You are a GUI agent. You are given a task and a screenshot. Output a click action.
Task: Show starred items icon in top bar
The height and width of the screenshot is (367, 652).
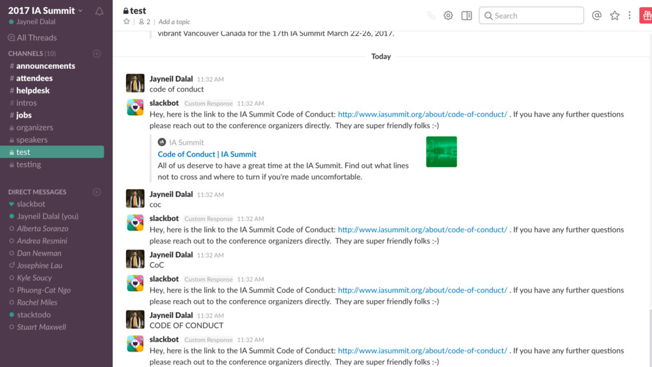(614, 15)
